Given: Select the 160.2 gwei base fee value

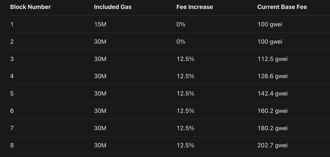Looking at the screenshot, I should pos(272,111).
